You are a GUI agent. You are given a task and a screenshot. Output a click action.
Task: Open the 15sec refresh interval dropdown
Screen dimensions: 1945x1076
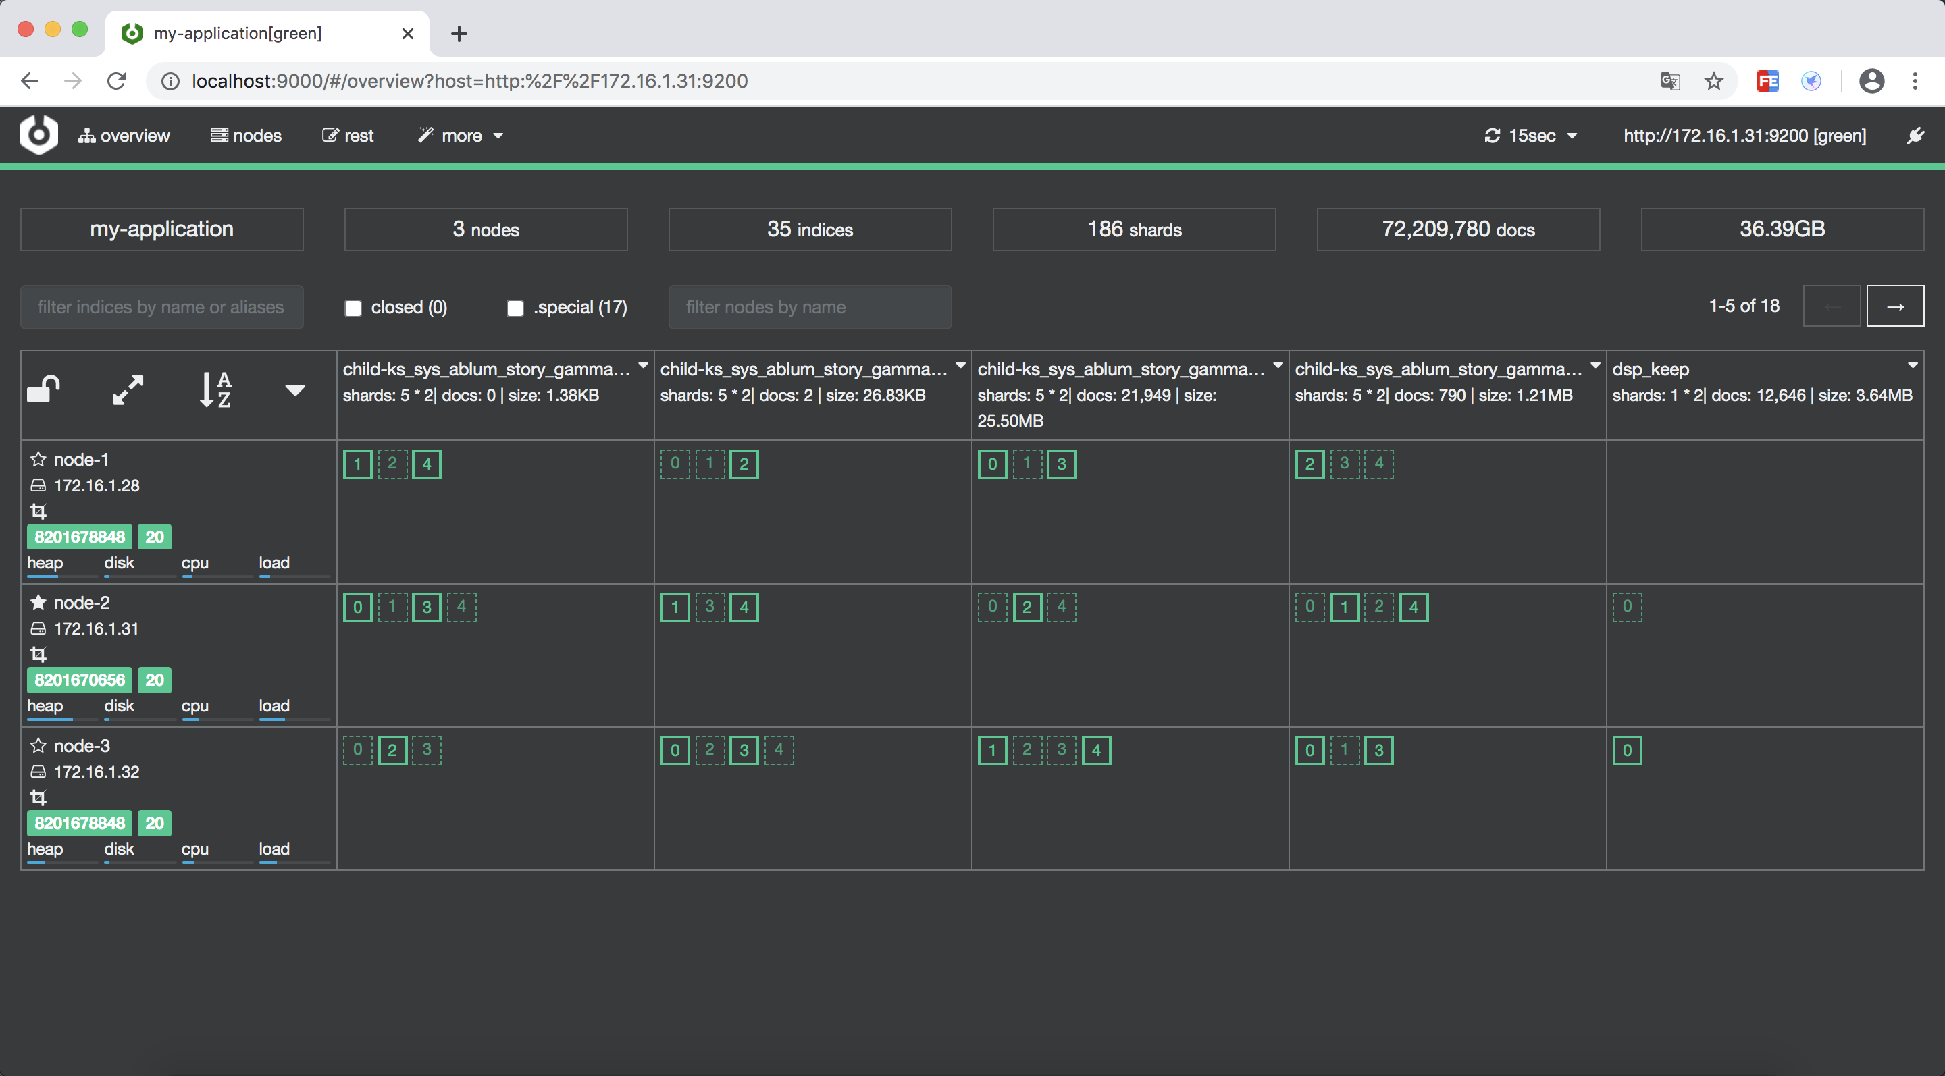[1530, 136]
